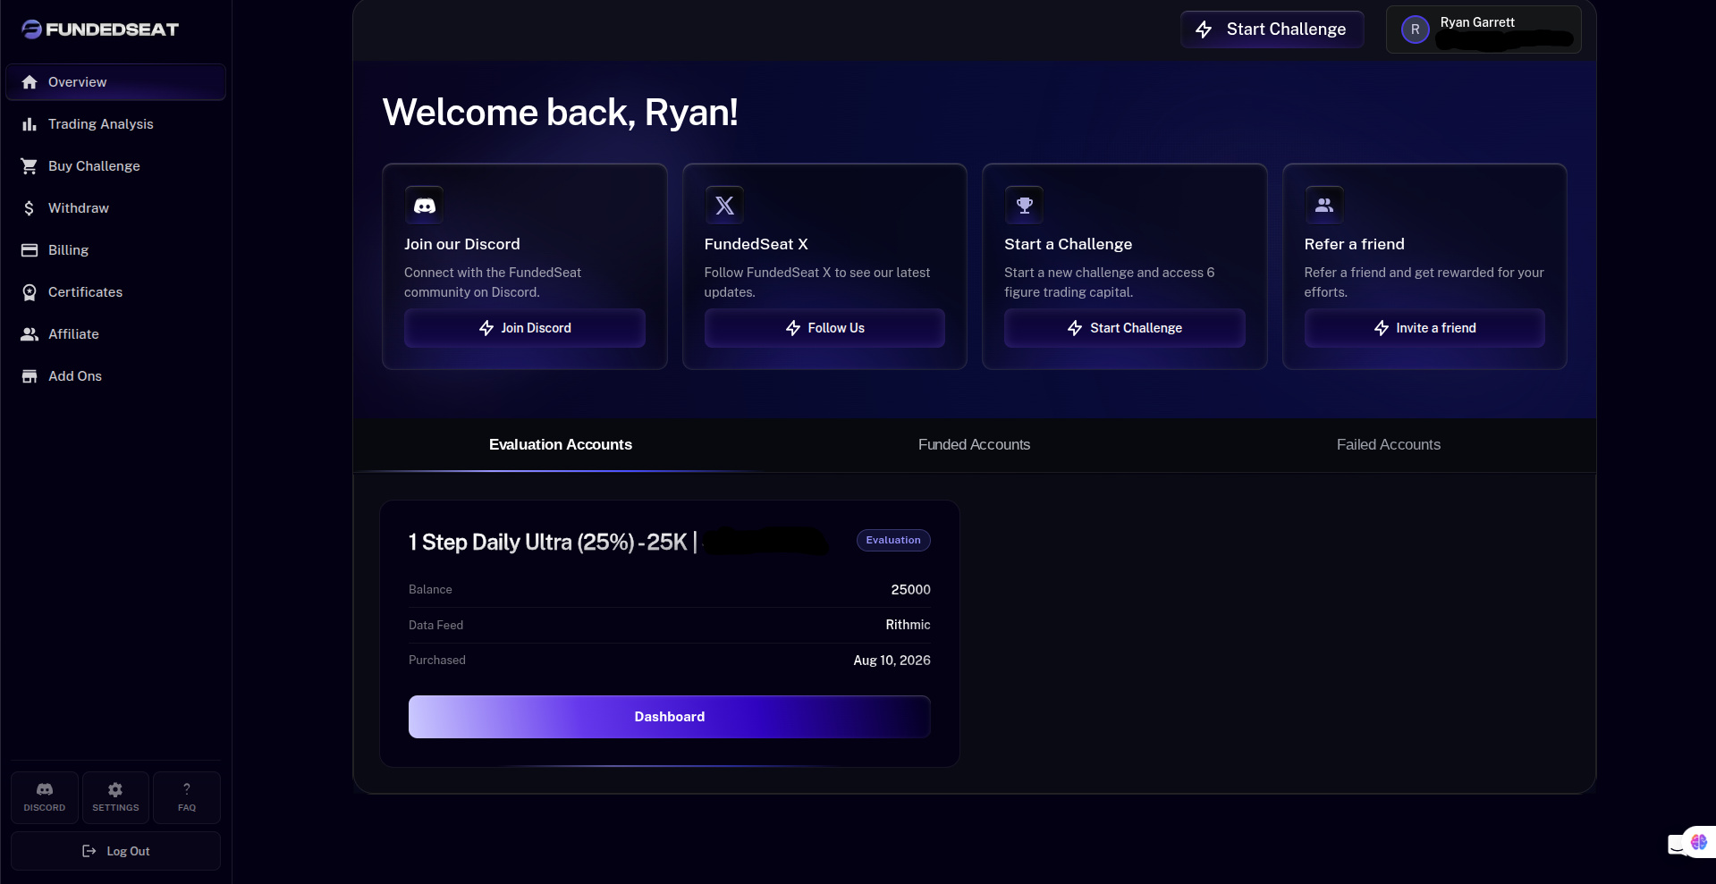The height and width of the screenshot is (884, 1716).
Task: Click the Affiliate people icon
Action: [30, 334]
